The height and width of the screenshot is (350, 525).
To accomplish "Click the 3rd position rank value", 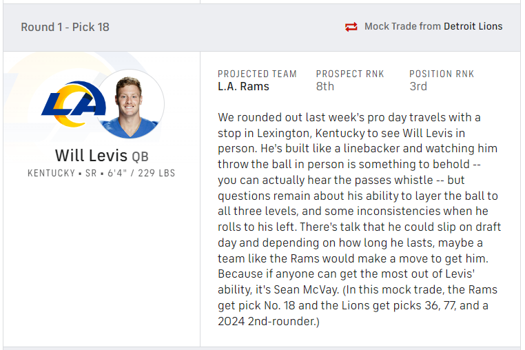I will click(x=418, y=86).
